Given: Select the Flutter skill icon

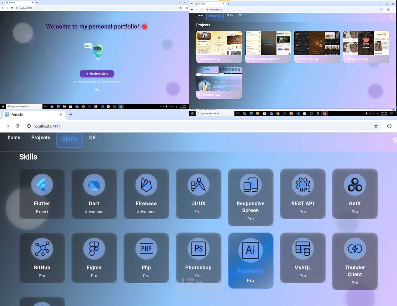Looking at the screenshot, I should pos(42,184).
